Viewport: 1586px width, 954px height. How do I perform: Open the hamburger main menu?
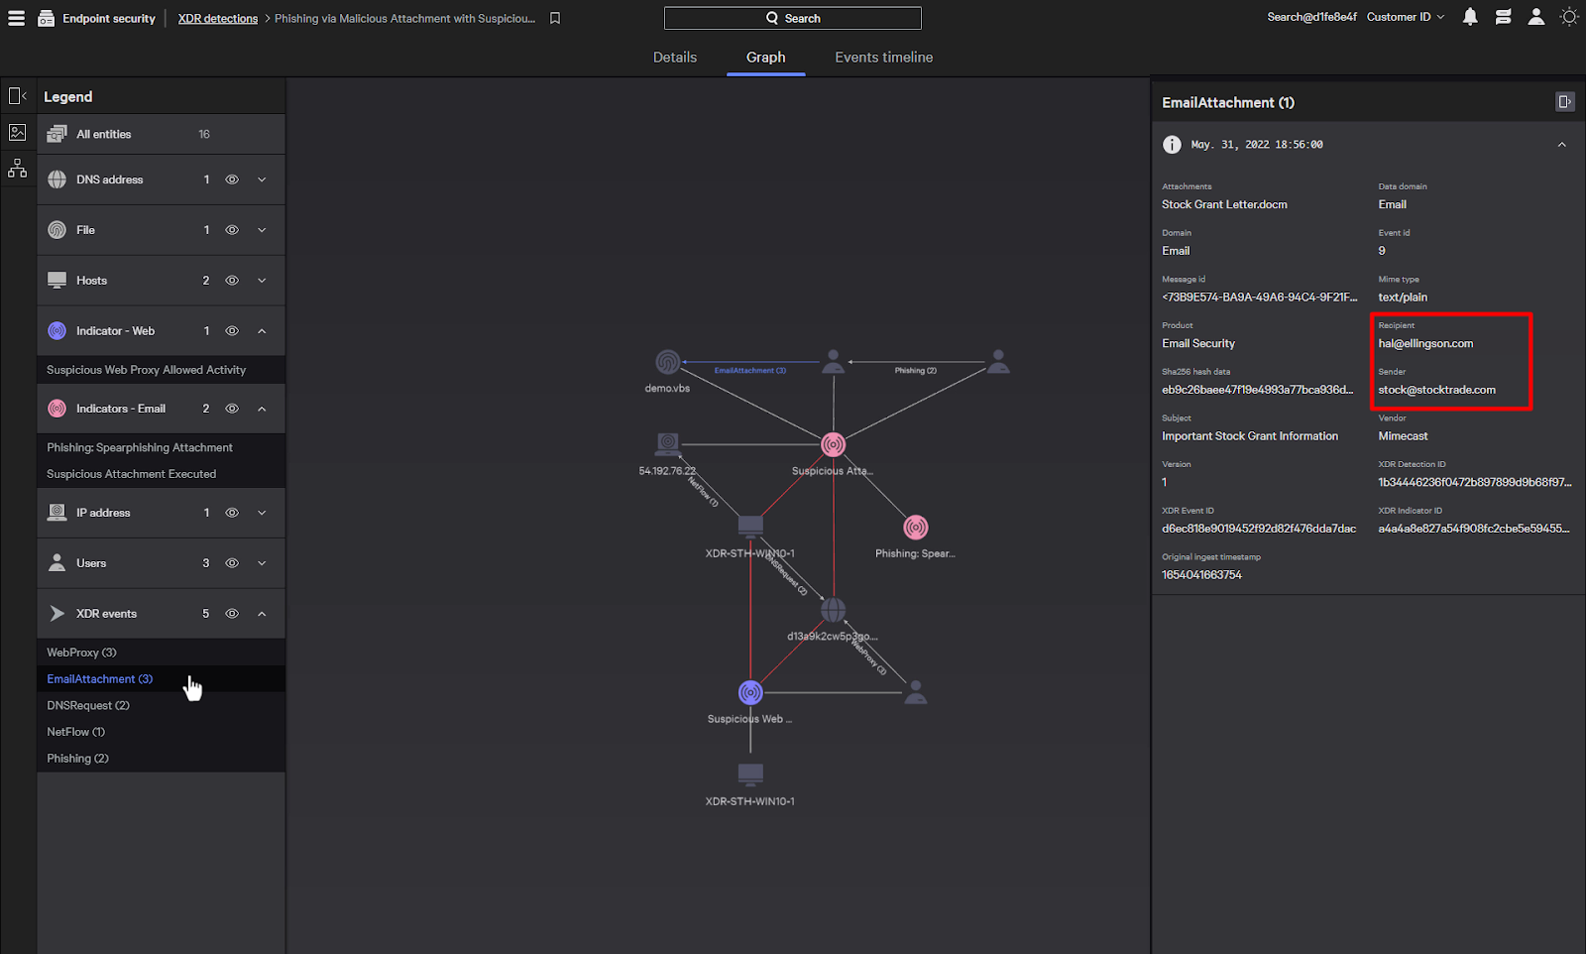(16, 18)
